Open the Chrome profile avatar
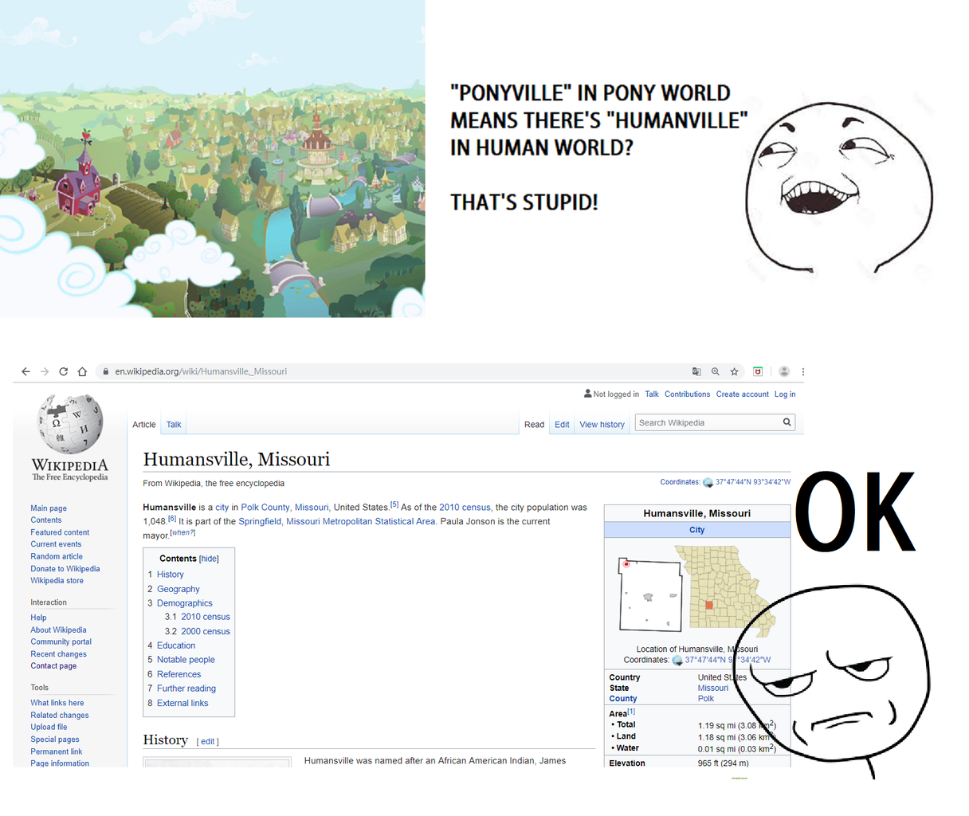The height and width of the screenshot is (816, 969). click(x=783, y=371)
